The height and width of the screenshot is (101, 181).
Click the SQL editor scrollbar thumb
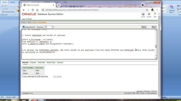coord(156,46)
